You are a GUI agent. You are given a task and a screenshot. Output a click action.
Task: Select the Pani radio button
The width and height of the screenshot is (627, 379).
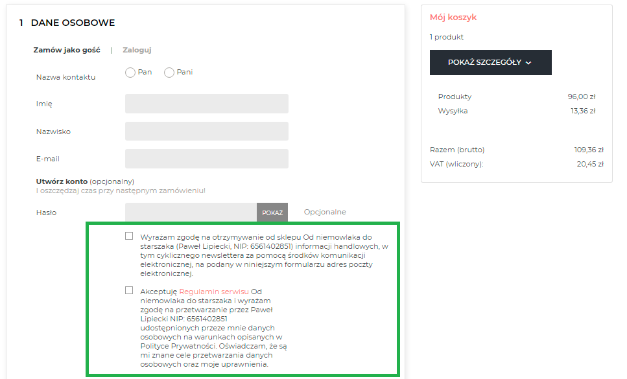pyautogui.click(x=169, y=73)
